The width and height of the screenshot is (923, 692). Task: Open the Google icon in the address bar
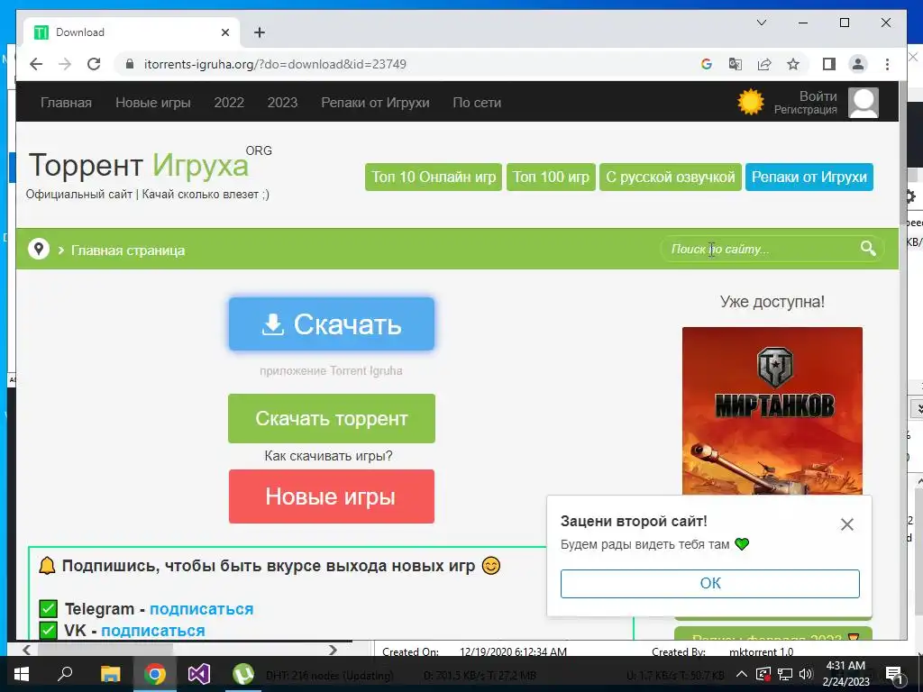[707, 64]
